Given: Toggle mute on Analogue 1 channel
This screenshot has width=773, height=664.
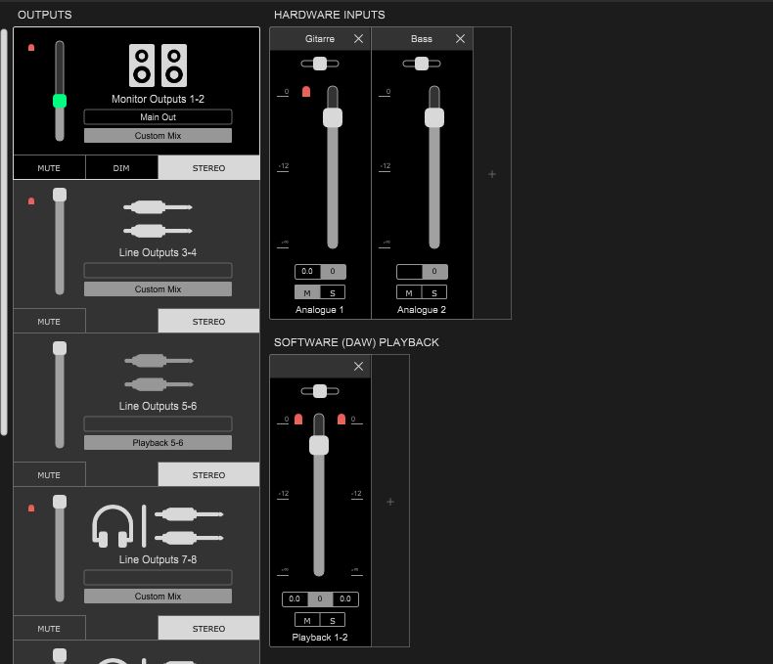Looking at the screenshot, I should (307, 292).
